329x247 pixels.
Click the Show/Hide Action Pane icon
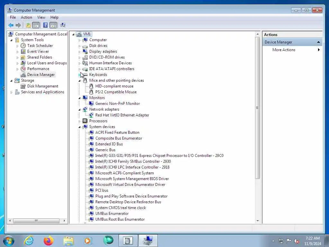[x=53, y=25]
